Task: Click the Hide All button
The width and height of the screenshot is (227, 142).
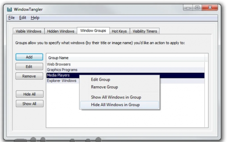Action: pyautogui.click(x=30, y=94)
